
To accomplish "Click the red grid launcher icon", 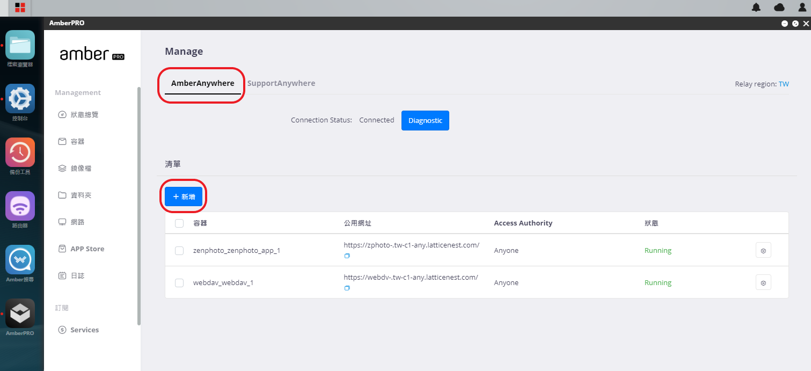I will coord(20,8).
